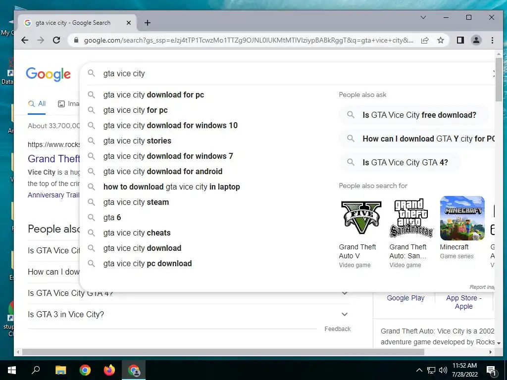Open the notification center icon

pyautogui.click(x=491, y=371)
